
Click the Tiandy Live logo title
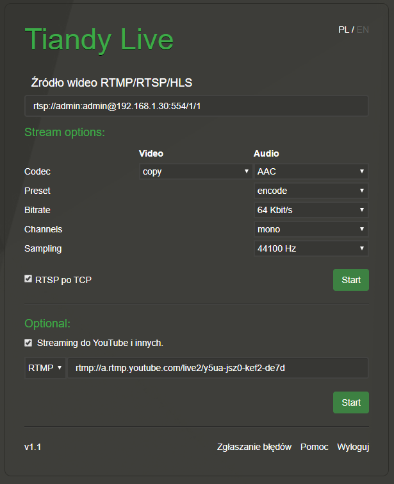tap(99, 39)
